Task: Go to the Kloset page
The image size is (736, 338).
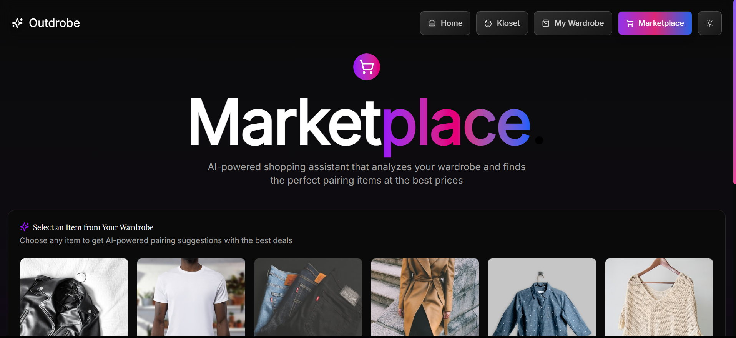Action: pyautogui.click(x=502, y=23)
